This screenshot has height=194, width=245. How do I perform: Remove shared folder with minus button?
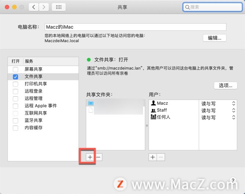(98, 157)
